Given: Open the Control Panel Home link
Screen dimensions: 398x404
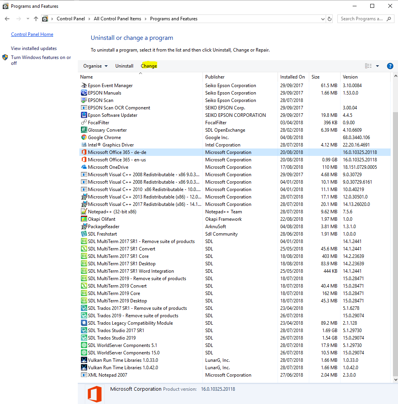Looking at the screenshot, I should [x=32, y=34].
